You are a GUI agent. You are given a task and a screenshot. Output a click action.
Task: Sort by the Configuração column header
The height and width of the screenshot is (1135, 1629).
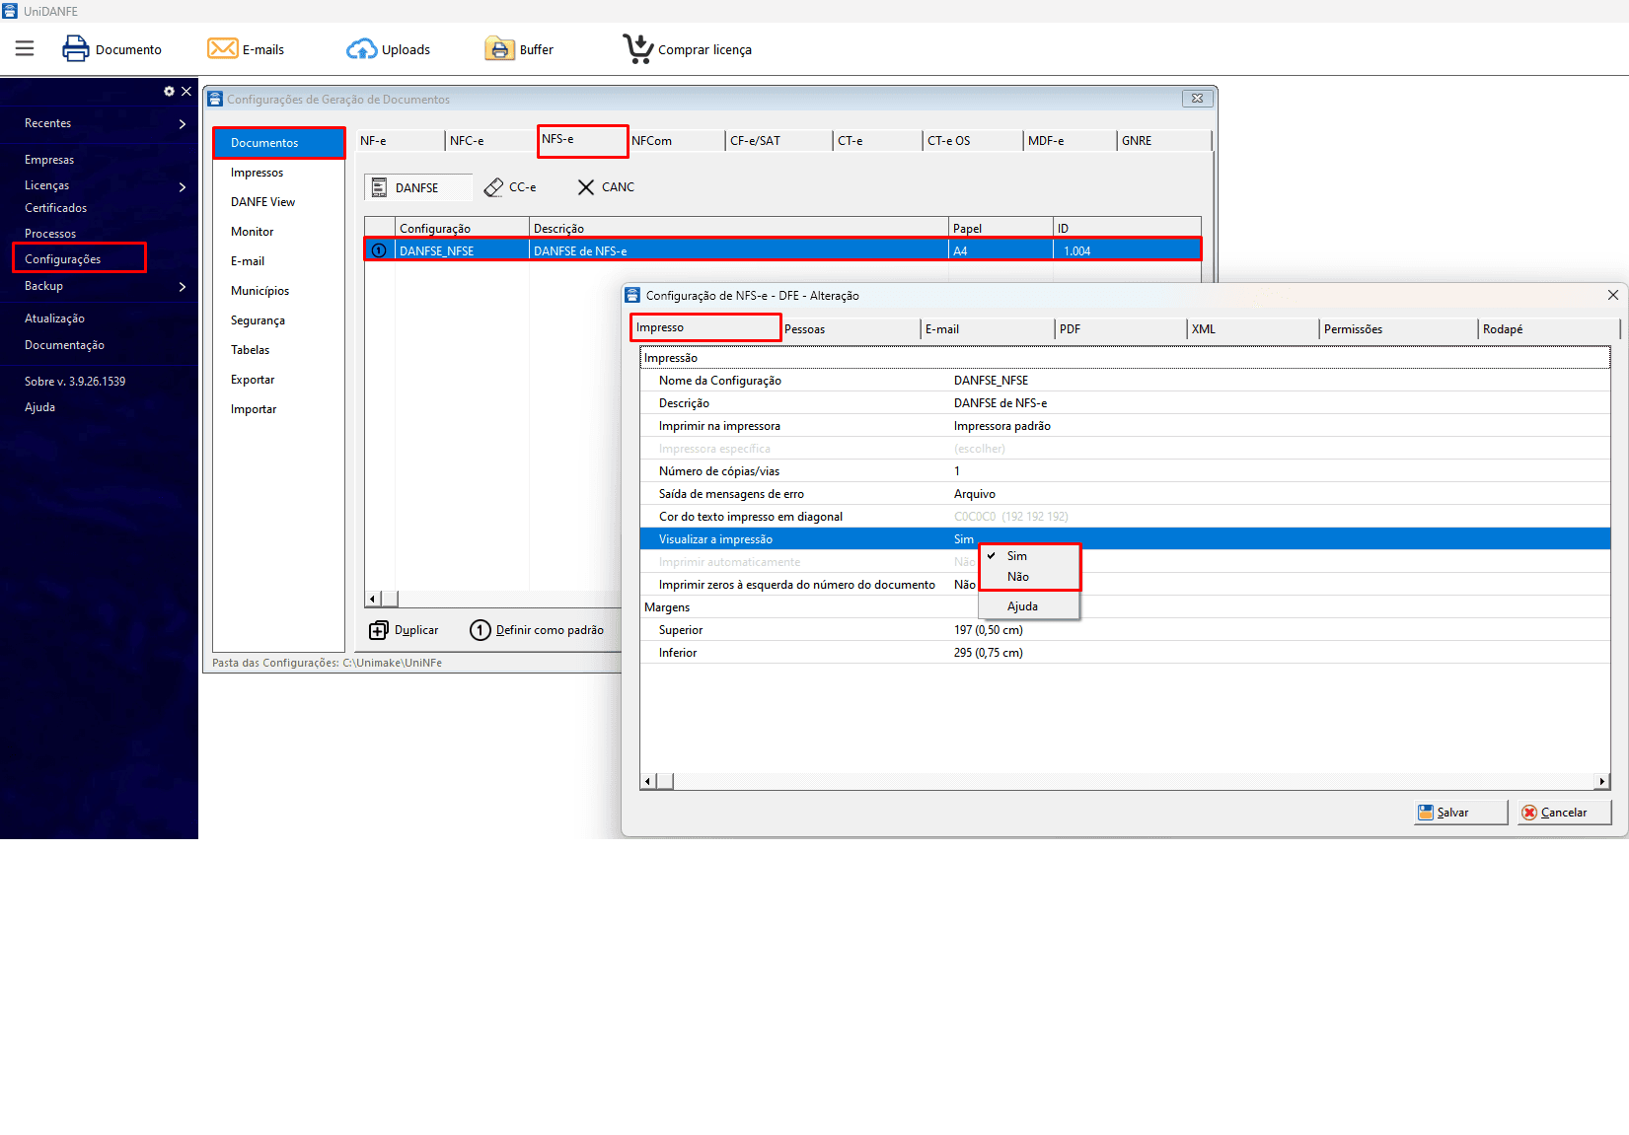[462, 228]
